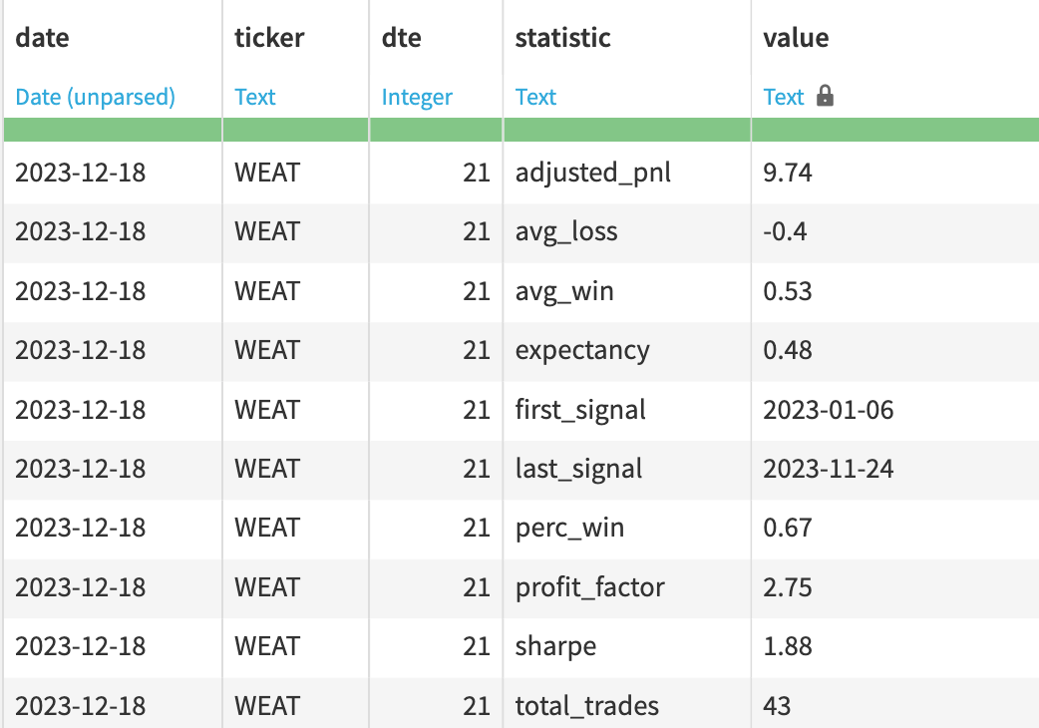
Task: Select the value column header
Action: coord(796,39)
